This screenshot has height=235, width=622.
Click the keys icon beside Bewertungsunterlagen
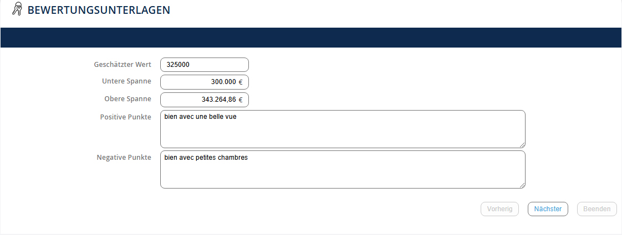pyautogui.click(x=16, y=9)
